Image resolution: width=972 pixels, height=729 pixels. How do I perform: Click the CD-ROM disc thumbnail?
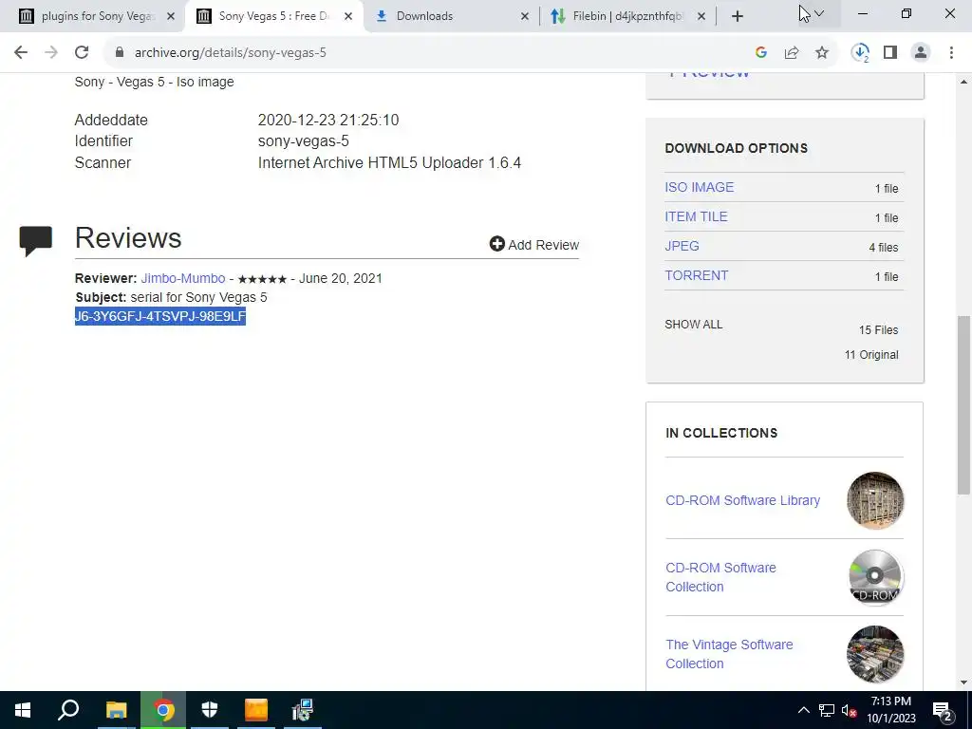pyautogui.click(x=875, y=577)
